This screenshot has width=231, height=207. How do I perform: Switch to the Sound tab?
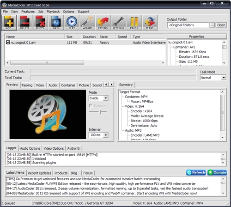click(97, 85)
